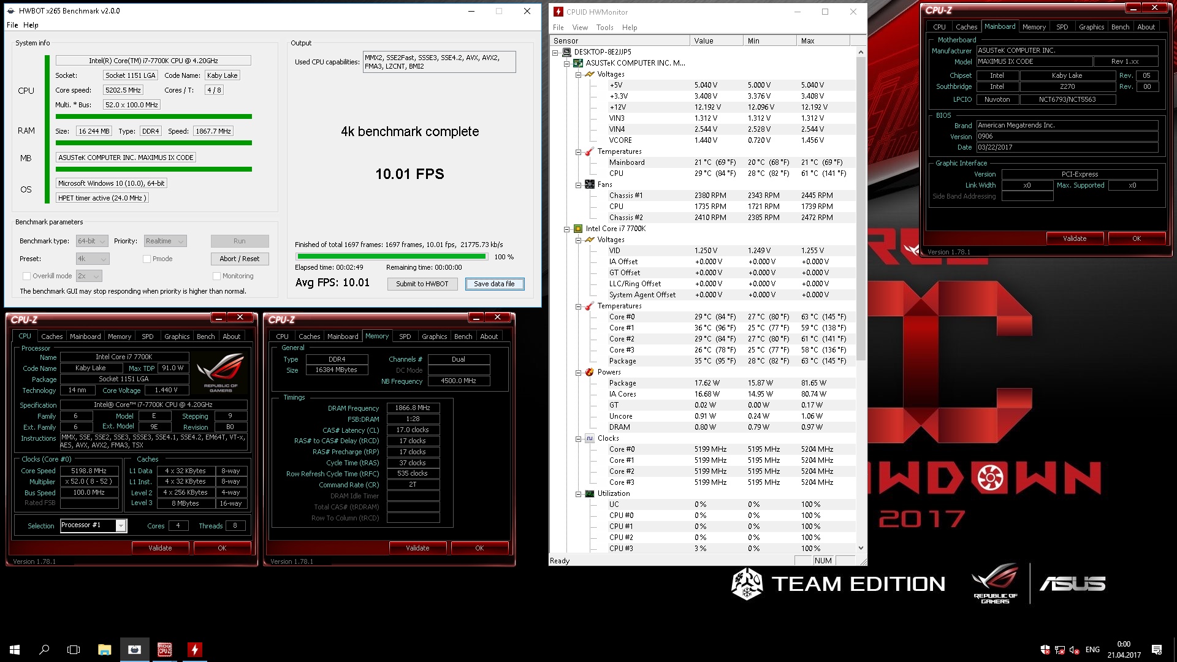Open ROG CPU-Z taskbar icon
This screenshot has height=662, width=1177.
tap(164, 649)
